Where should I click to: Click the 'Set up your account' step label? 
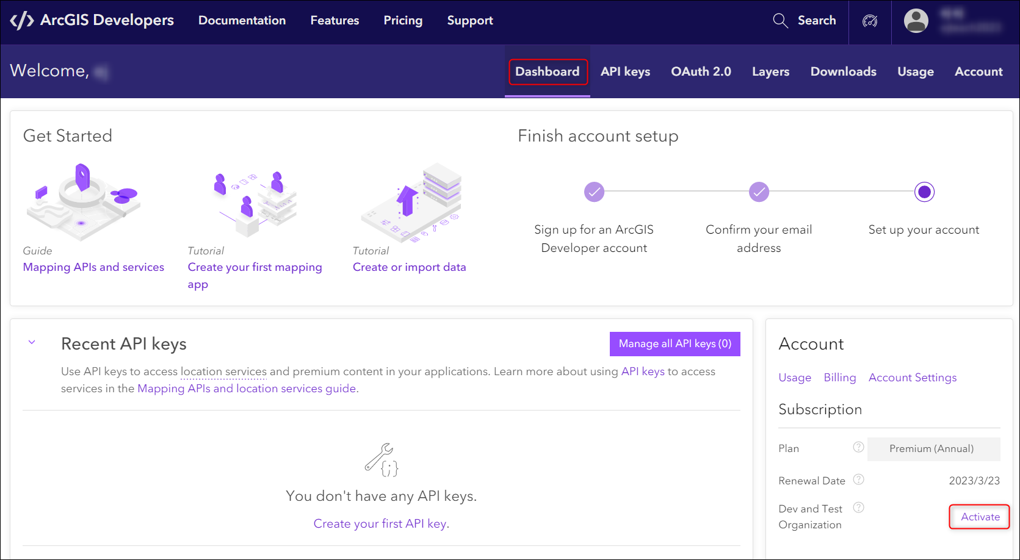click(x=924, y=229)
